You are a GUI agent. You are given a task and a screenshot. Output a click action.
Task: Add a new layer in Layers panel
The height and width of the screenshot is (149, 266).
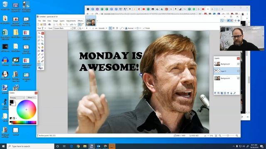pos(215,93)
